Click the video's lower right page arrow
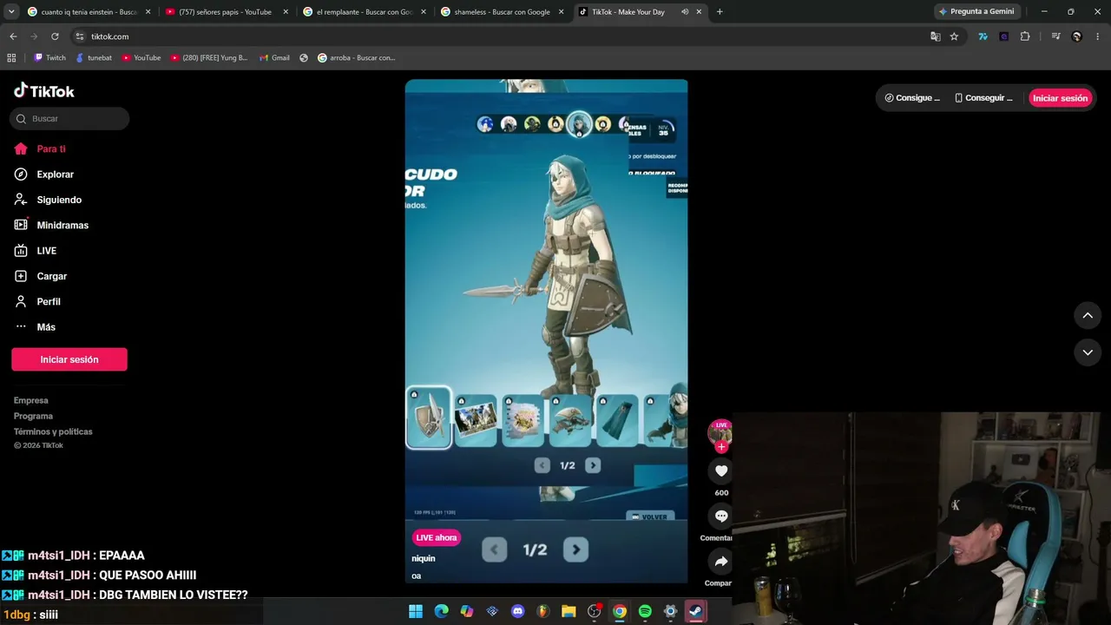 (x=575, y=549)
